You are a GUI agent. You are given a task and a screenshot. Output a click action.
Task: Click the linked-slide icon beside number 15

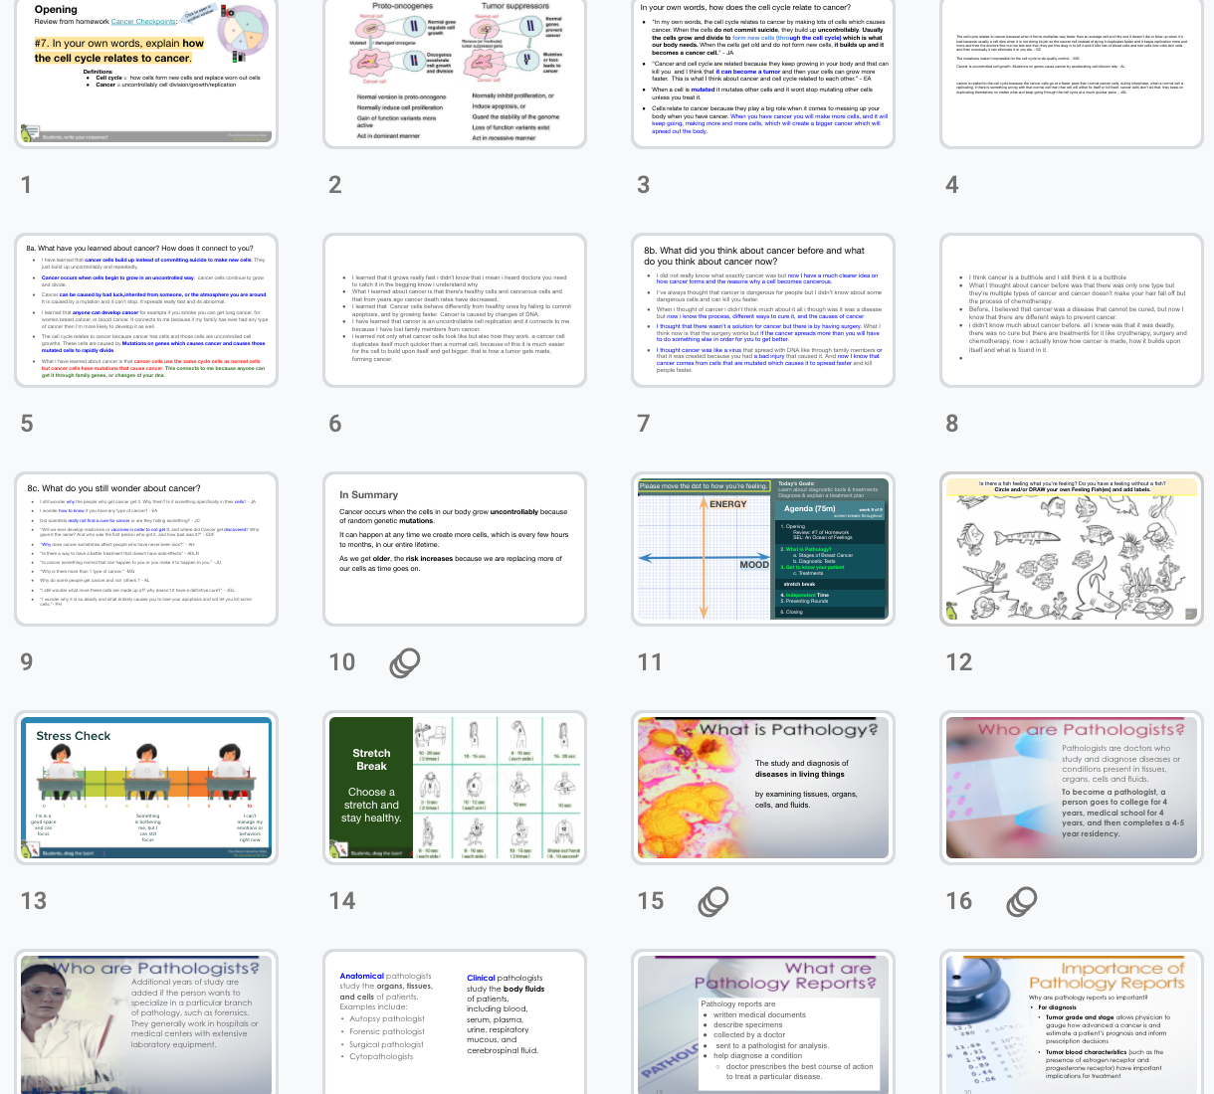(713, 901)
